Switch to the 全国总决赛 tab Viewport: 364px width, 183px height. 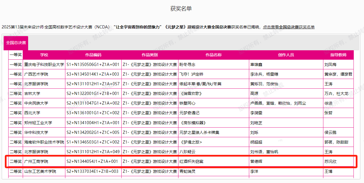click(16, 43)
